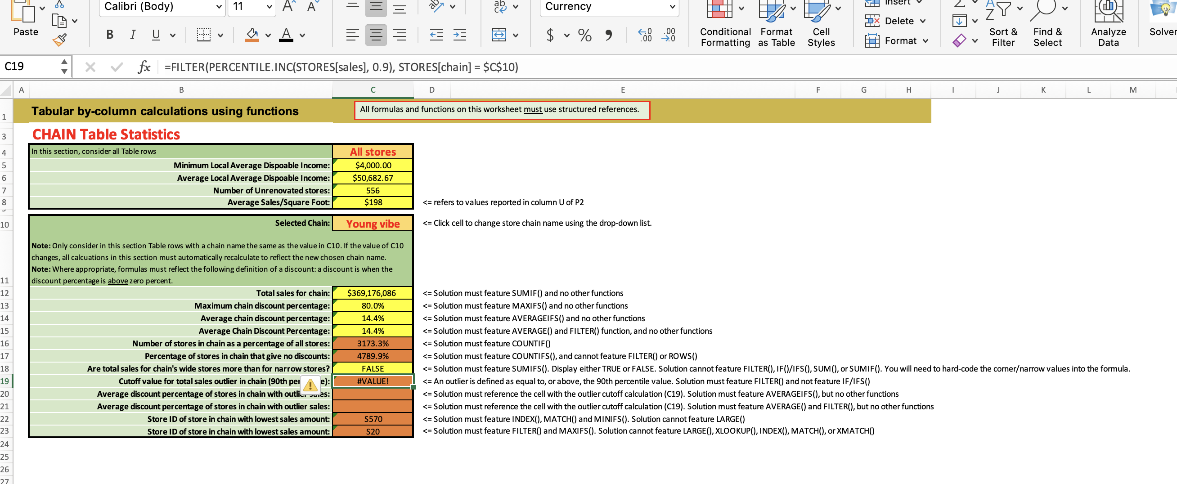The image size is (1177, 484).
Task: Toggle Italic formatting
Action: [133, 35]
